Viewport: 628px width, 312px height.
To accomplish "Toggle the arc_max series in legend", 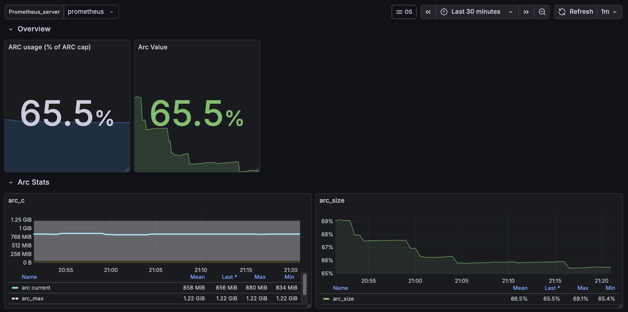I will coord(33,298).
